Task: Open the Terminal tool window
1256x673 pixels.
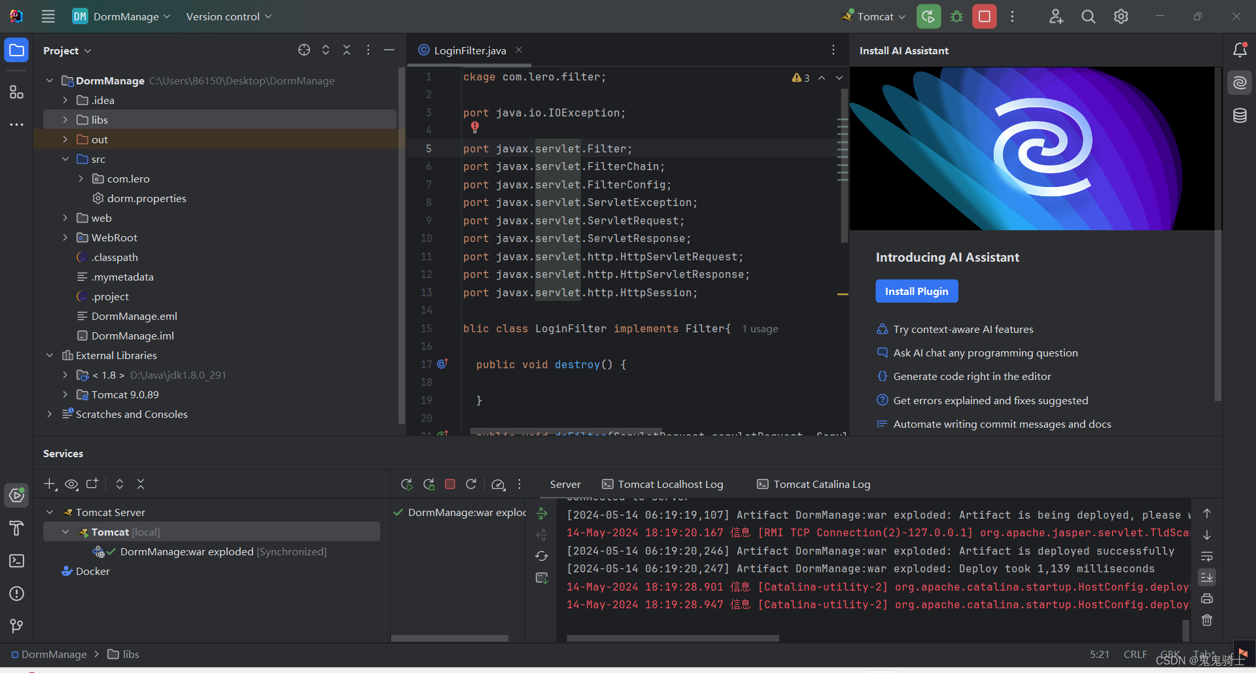Action: tap(17, 561)
